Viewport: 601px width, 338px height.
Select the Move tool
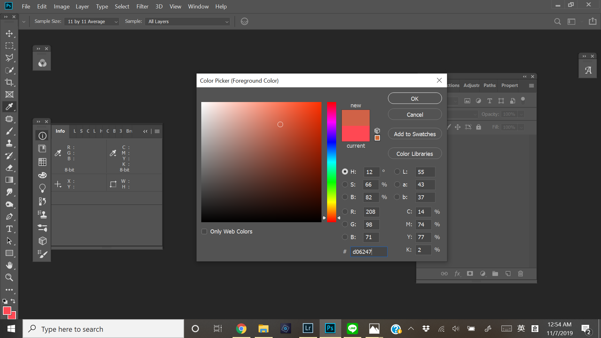point(9,33)
